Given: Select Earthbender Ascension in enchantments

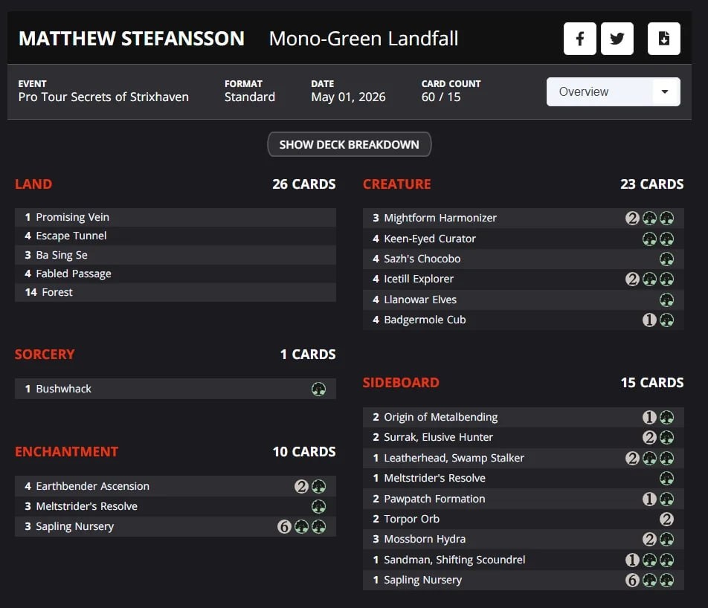Looking at the screenshot, I should pos(176,486).
